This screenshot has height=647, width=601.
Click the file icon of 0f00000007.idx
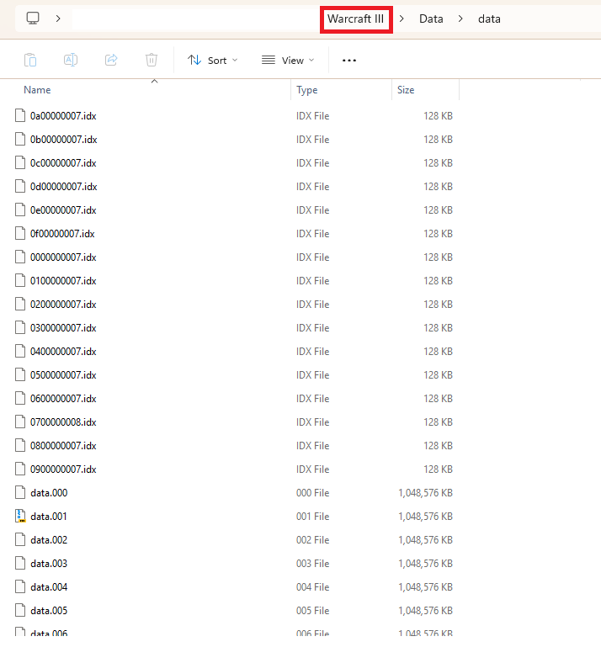pos(20,233)
